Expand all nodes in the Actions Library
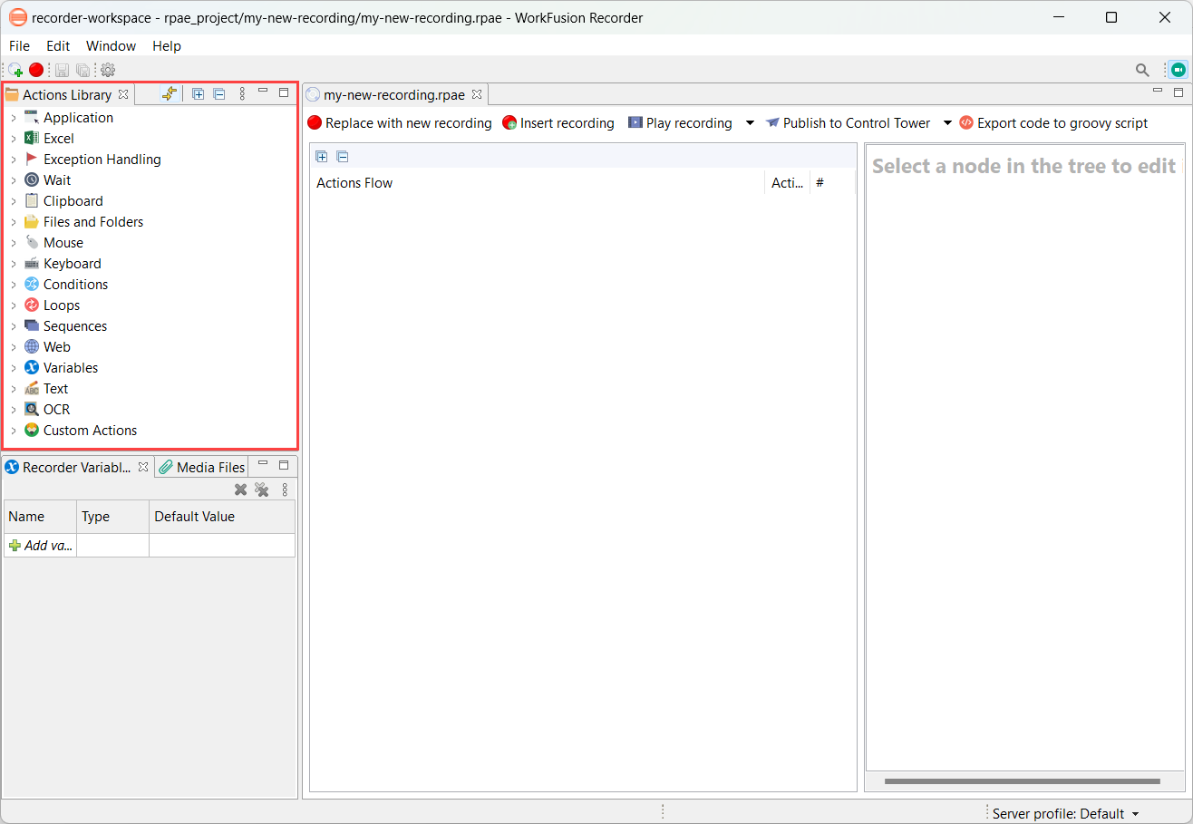The height and width of the screenshot is (824, 1193). coord(199,93)
